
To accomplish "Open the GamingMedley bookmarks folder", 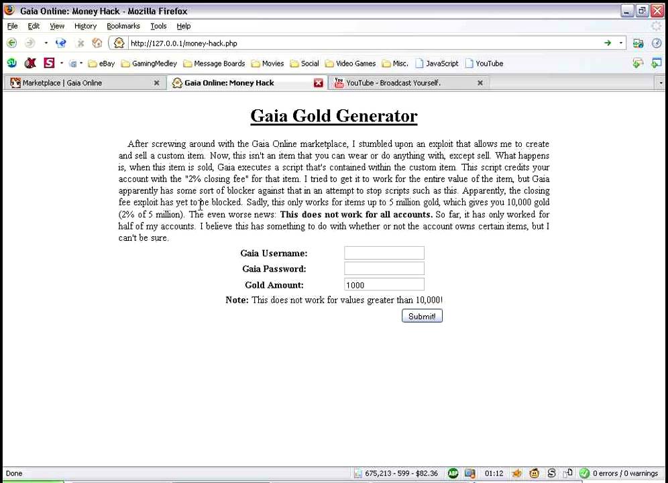I will coord(149,64).
